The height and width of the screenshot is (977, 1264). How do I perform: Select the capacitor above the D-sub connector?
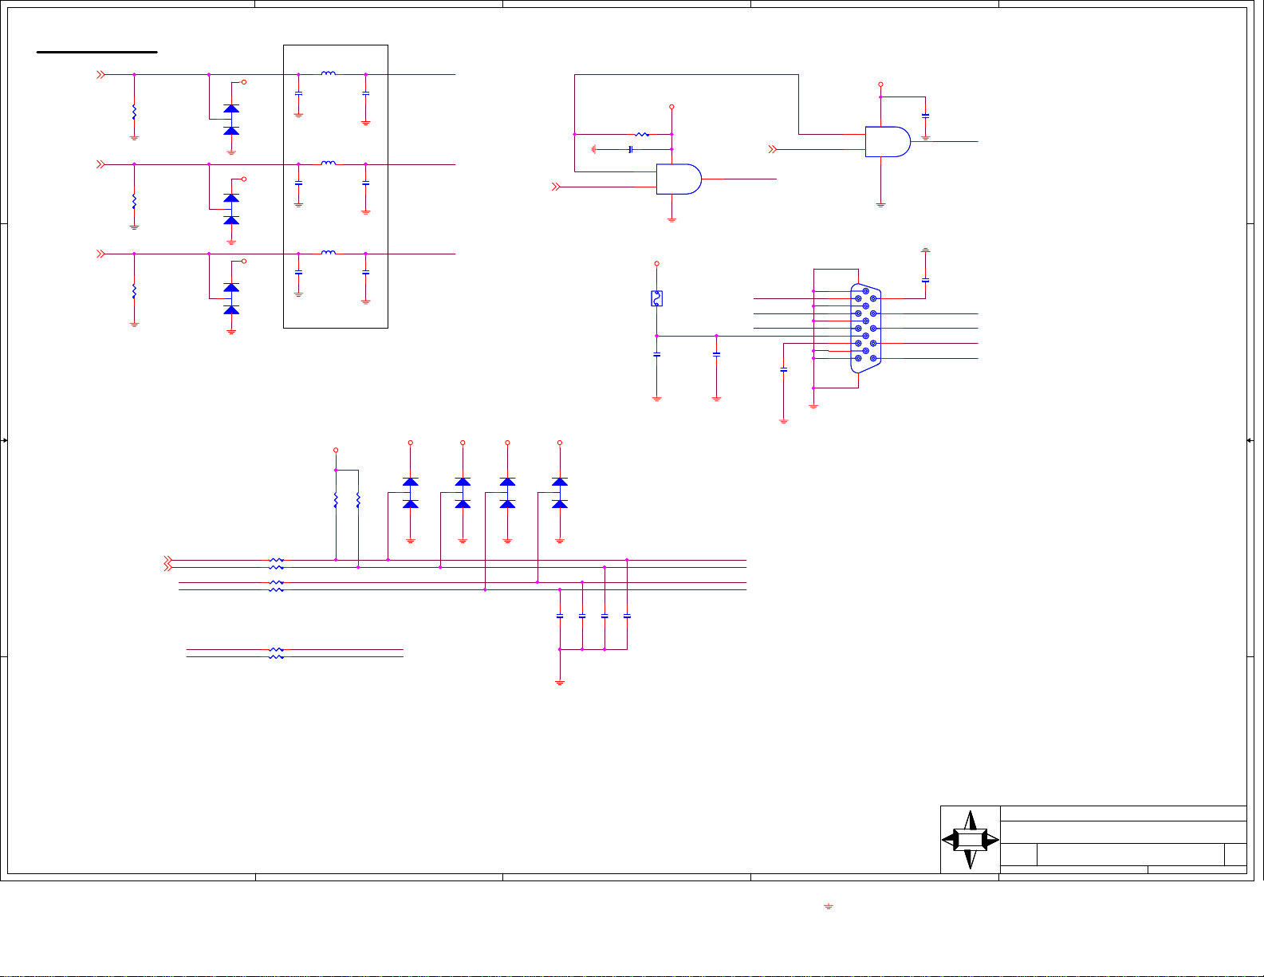point(925,280)
